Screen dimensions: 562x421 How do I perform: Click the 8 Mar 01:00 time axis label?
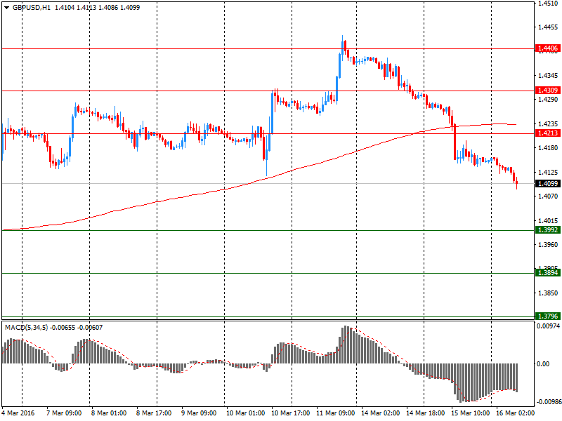[x=109, y=413]
